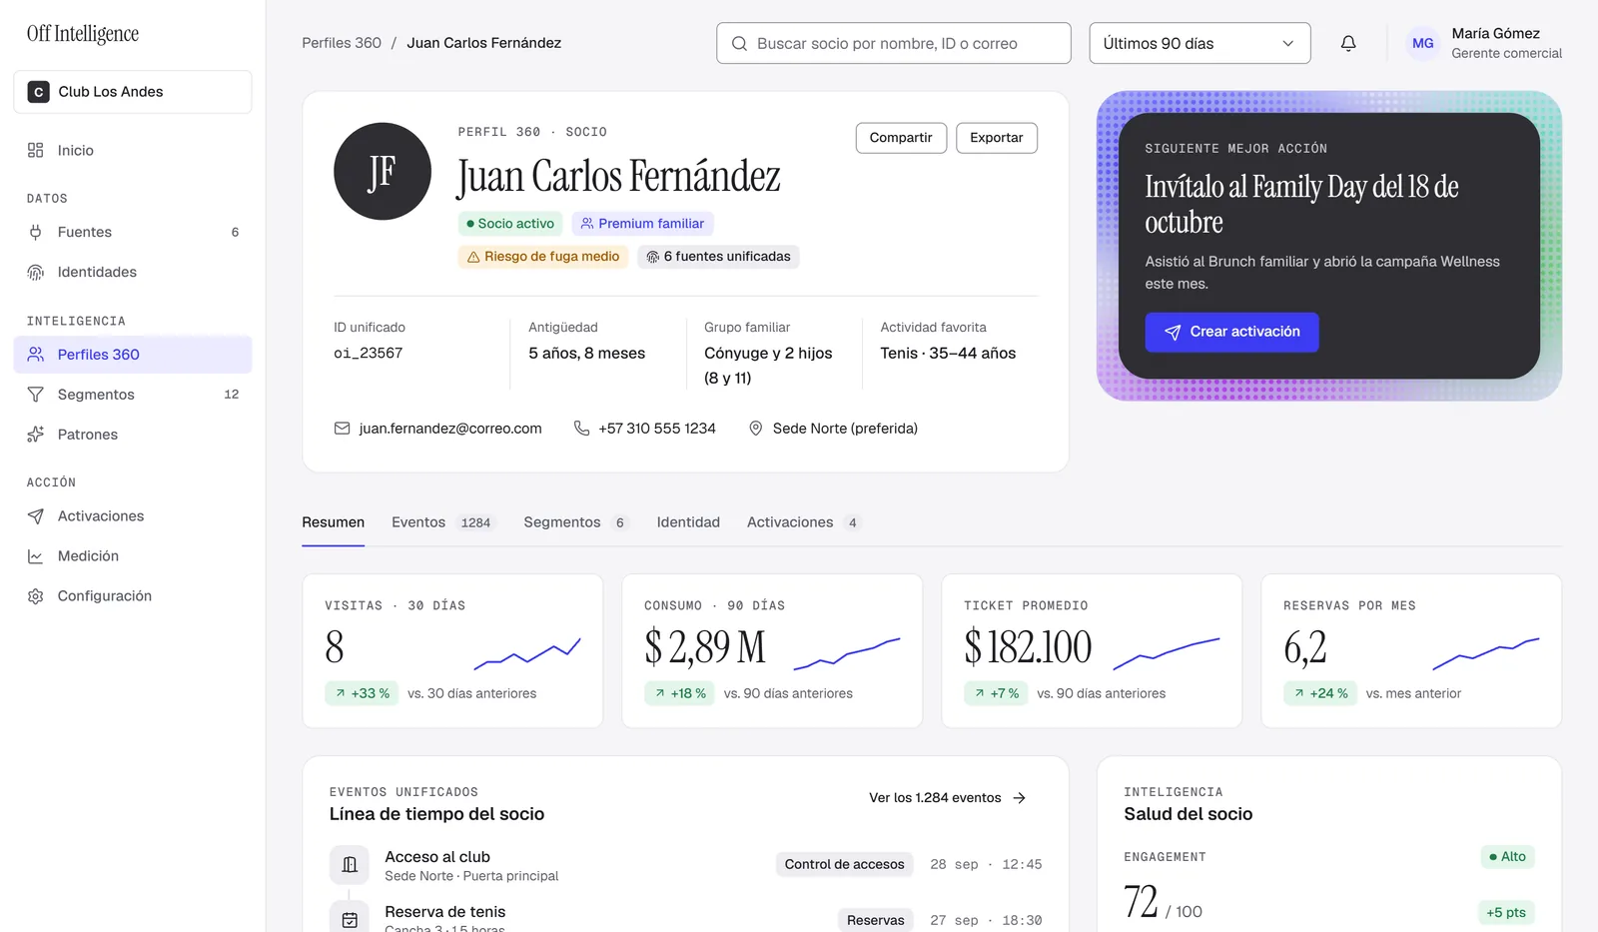This screenshot has width=1598, height=932.
Task: Open the Últimos 90 días date dropdown
Action: [x=1199, y=43]
